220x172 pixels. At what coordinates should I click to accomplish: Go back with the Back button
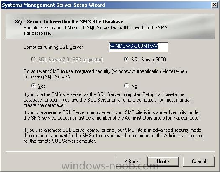(x=132, y=162)
